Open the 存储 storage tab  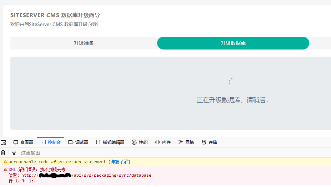209,142
